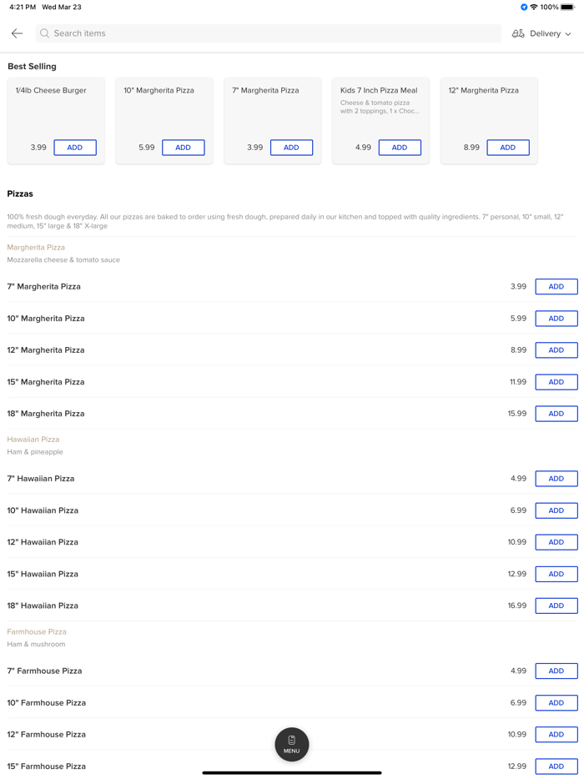Select the 12" Hawaiian Pizza item name

click(43, 542)
